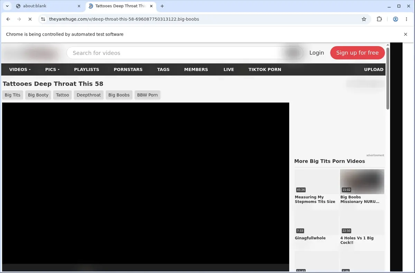Open the PLAYLISTS menu item
Viewport: 415px width, 273px height.
(86, 69)
